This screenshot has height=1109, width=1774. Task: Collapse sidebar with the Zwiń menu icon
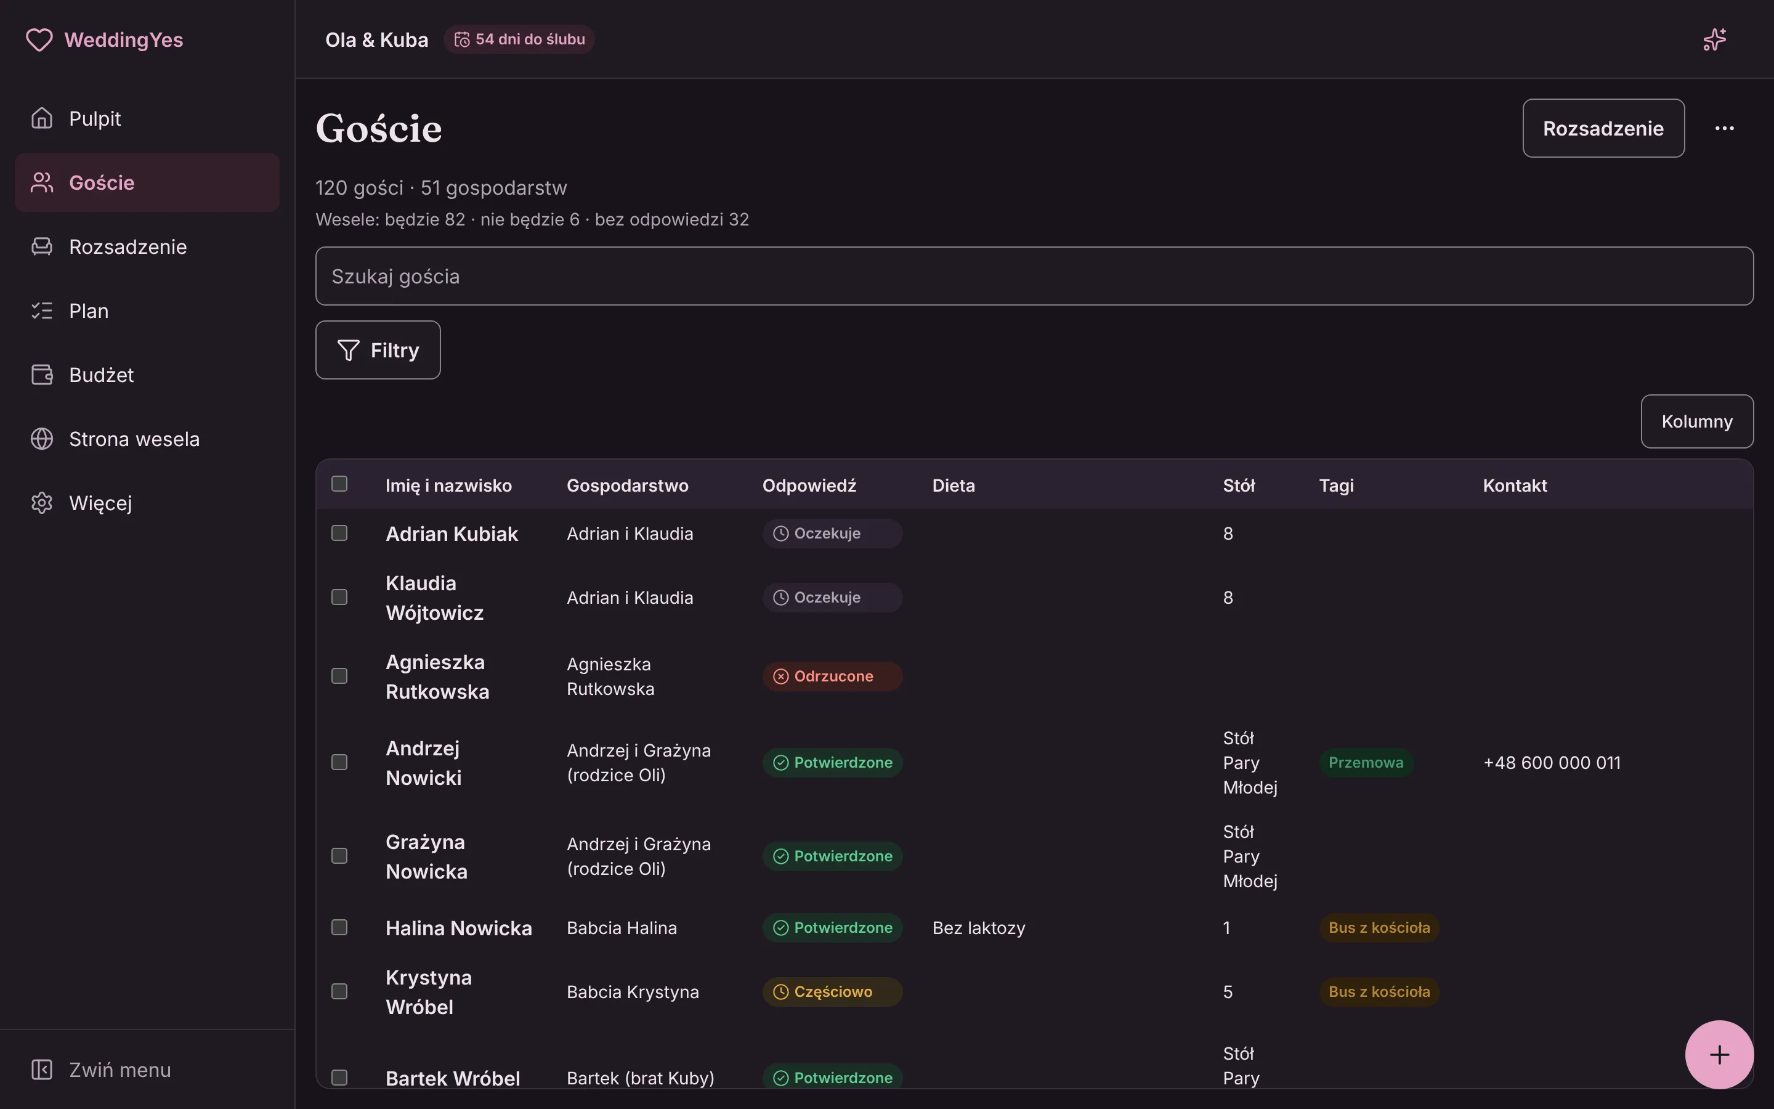(x=42, y=1070)
